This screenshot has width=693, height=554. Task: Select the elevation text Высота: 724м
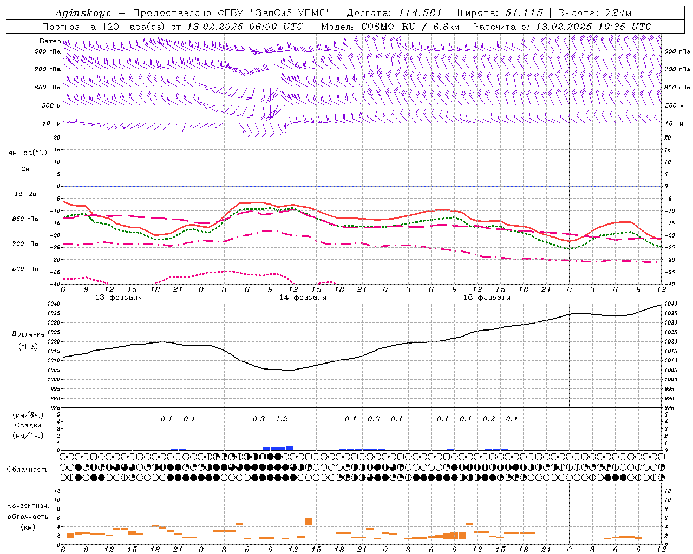coord(594,13)
